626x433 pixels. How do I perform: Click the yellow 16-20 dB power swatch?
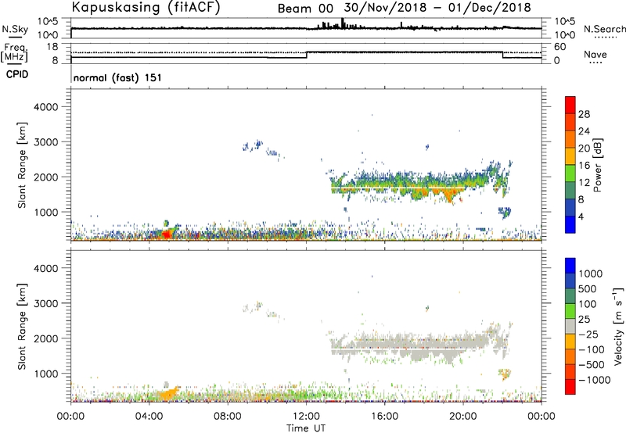570,156
